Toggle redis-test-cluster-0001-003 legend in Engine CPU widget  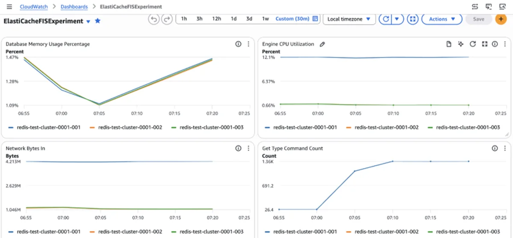click(x=464, y=127)
